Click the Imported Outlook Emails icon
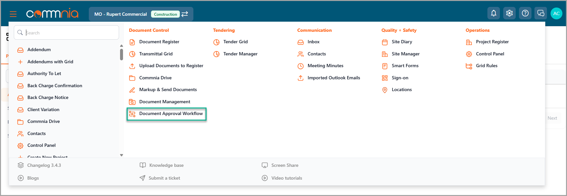 pos(301,78)
